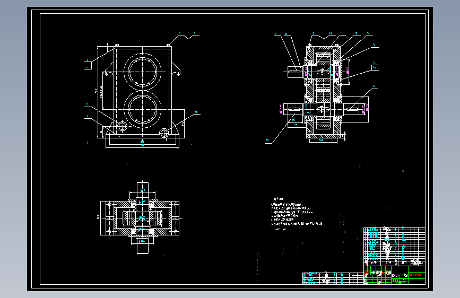Select the green-lined title block grid
The height and width of the screenshot is (298, 460).
(394, 275)
